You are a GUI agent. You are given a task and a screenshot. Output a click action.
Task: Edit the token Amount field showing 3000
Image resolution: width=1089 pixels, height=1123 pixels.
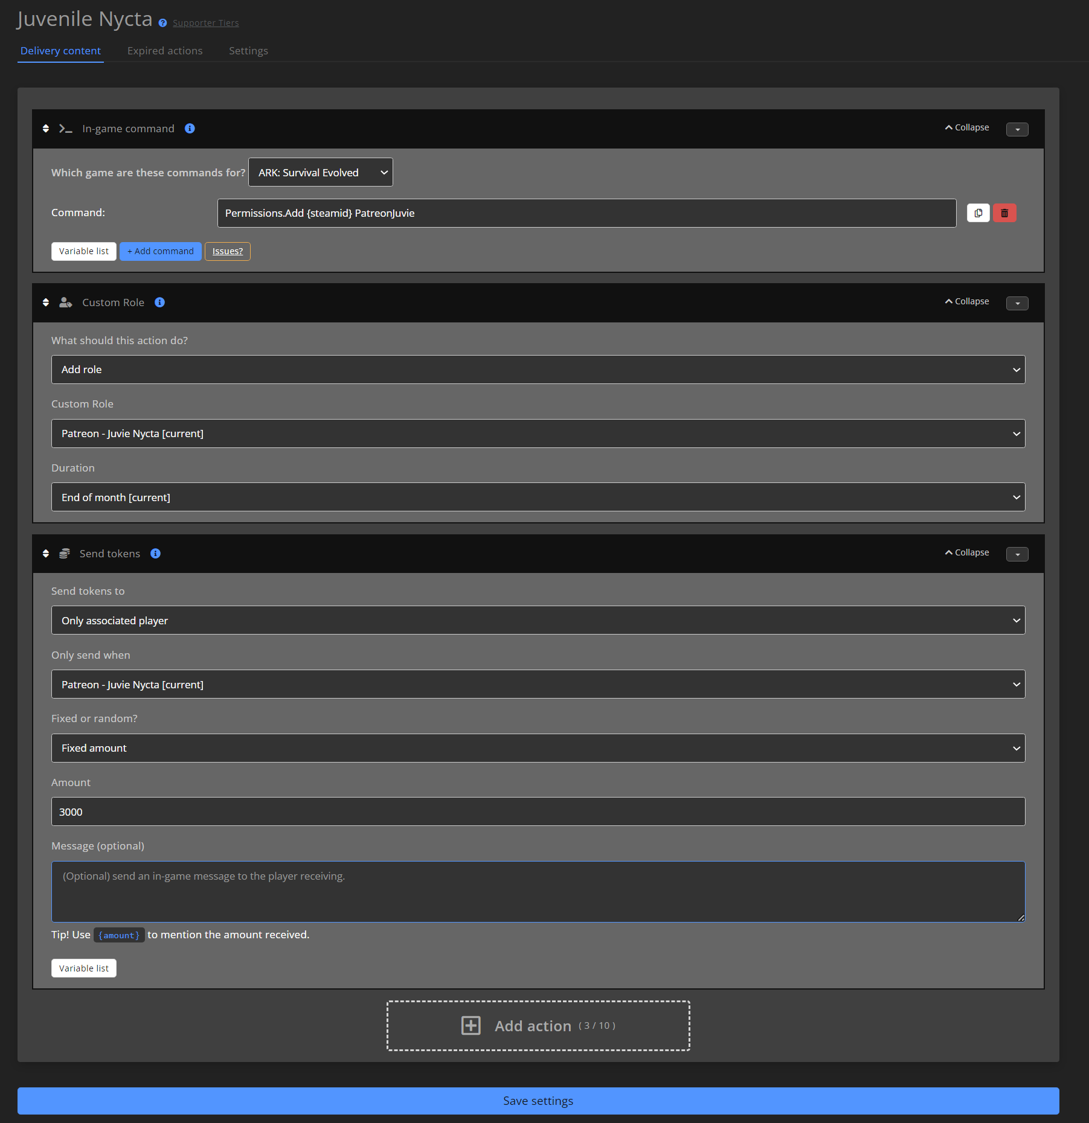point(538,811)
